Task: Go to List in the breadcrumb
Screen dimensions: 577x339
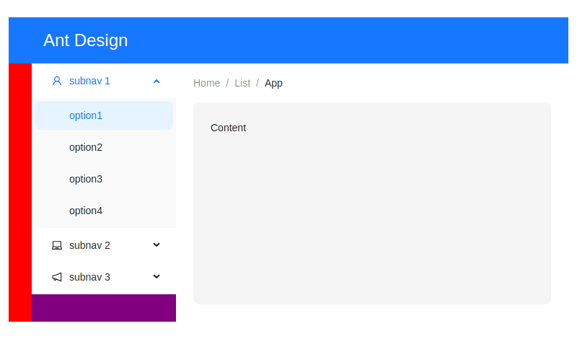Action: pos(242,83)
